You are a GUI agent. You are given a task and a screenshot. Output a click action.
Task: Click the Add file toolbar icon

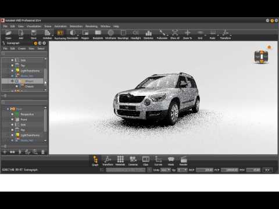(21, 33)
